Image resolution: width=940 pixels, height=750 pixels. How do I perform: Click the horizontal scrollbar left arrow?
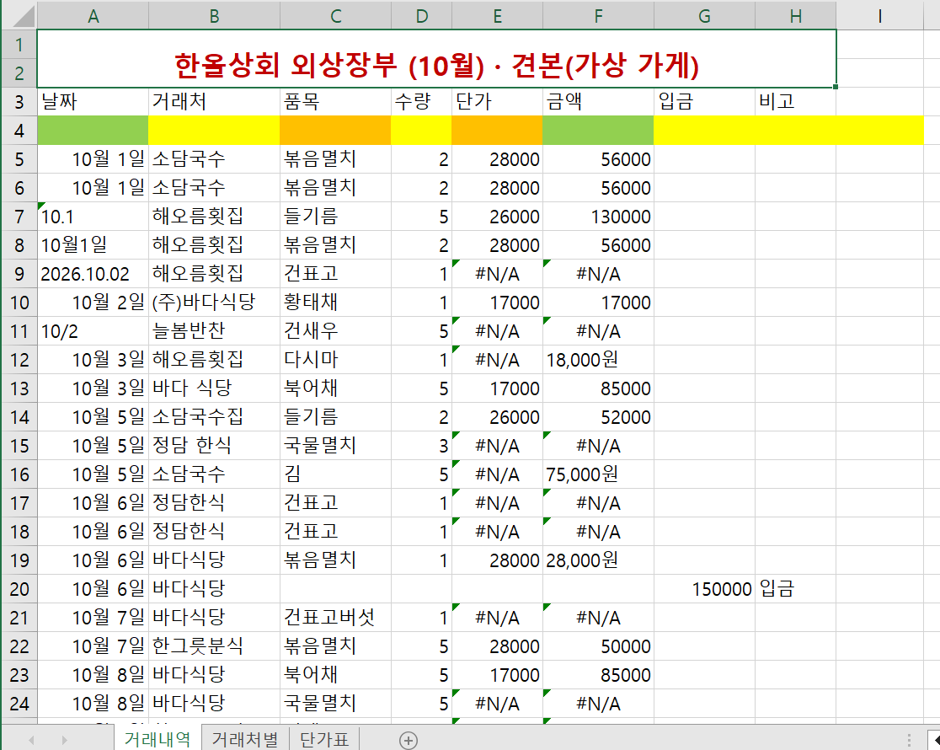click(935, 740)
